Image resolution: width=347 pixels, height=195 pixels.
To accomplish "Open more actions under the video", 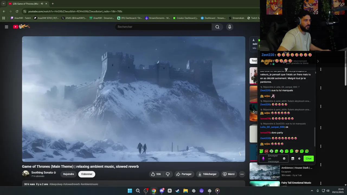I will pyautogui.click(x=242, y=174).
